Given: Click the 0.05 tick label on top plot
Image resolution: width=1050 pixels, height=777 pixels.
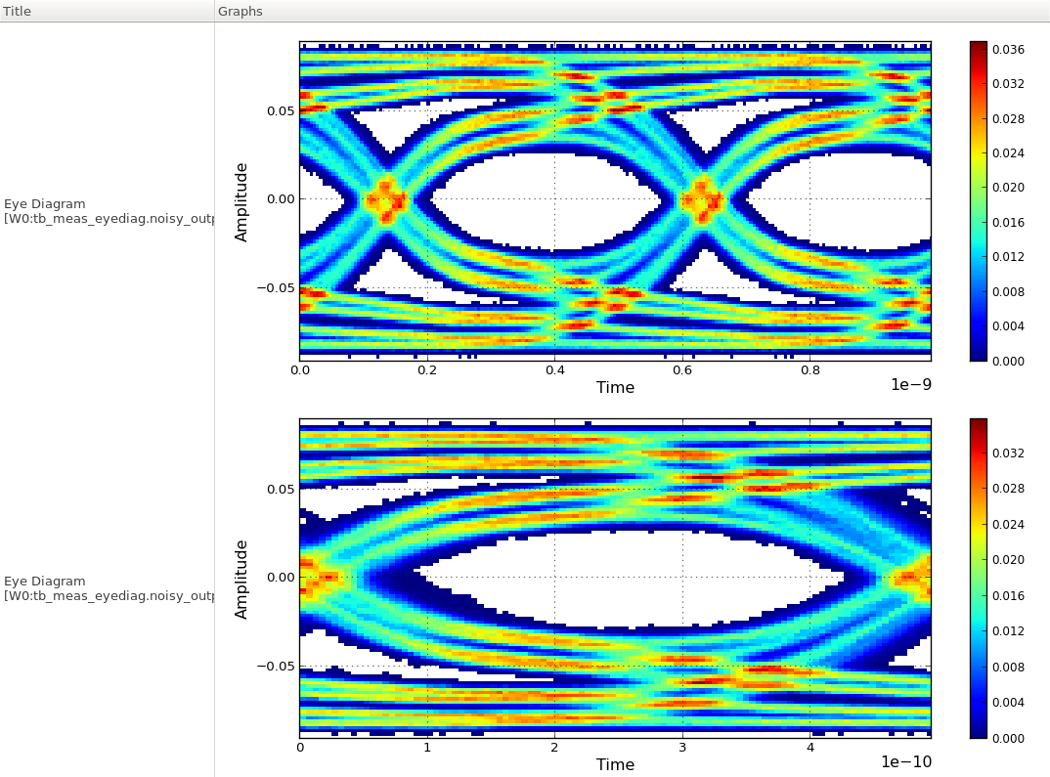Looking at the screenshot, I should pyautogui.click(x=279, y=110).
